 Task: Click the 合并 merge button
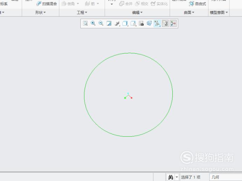[x=126, y=4]
